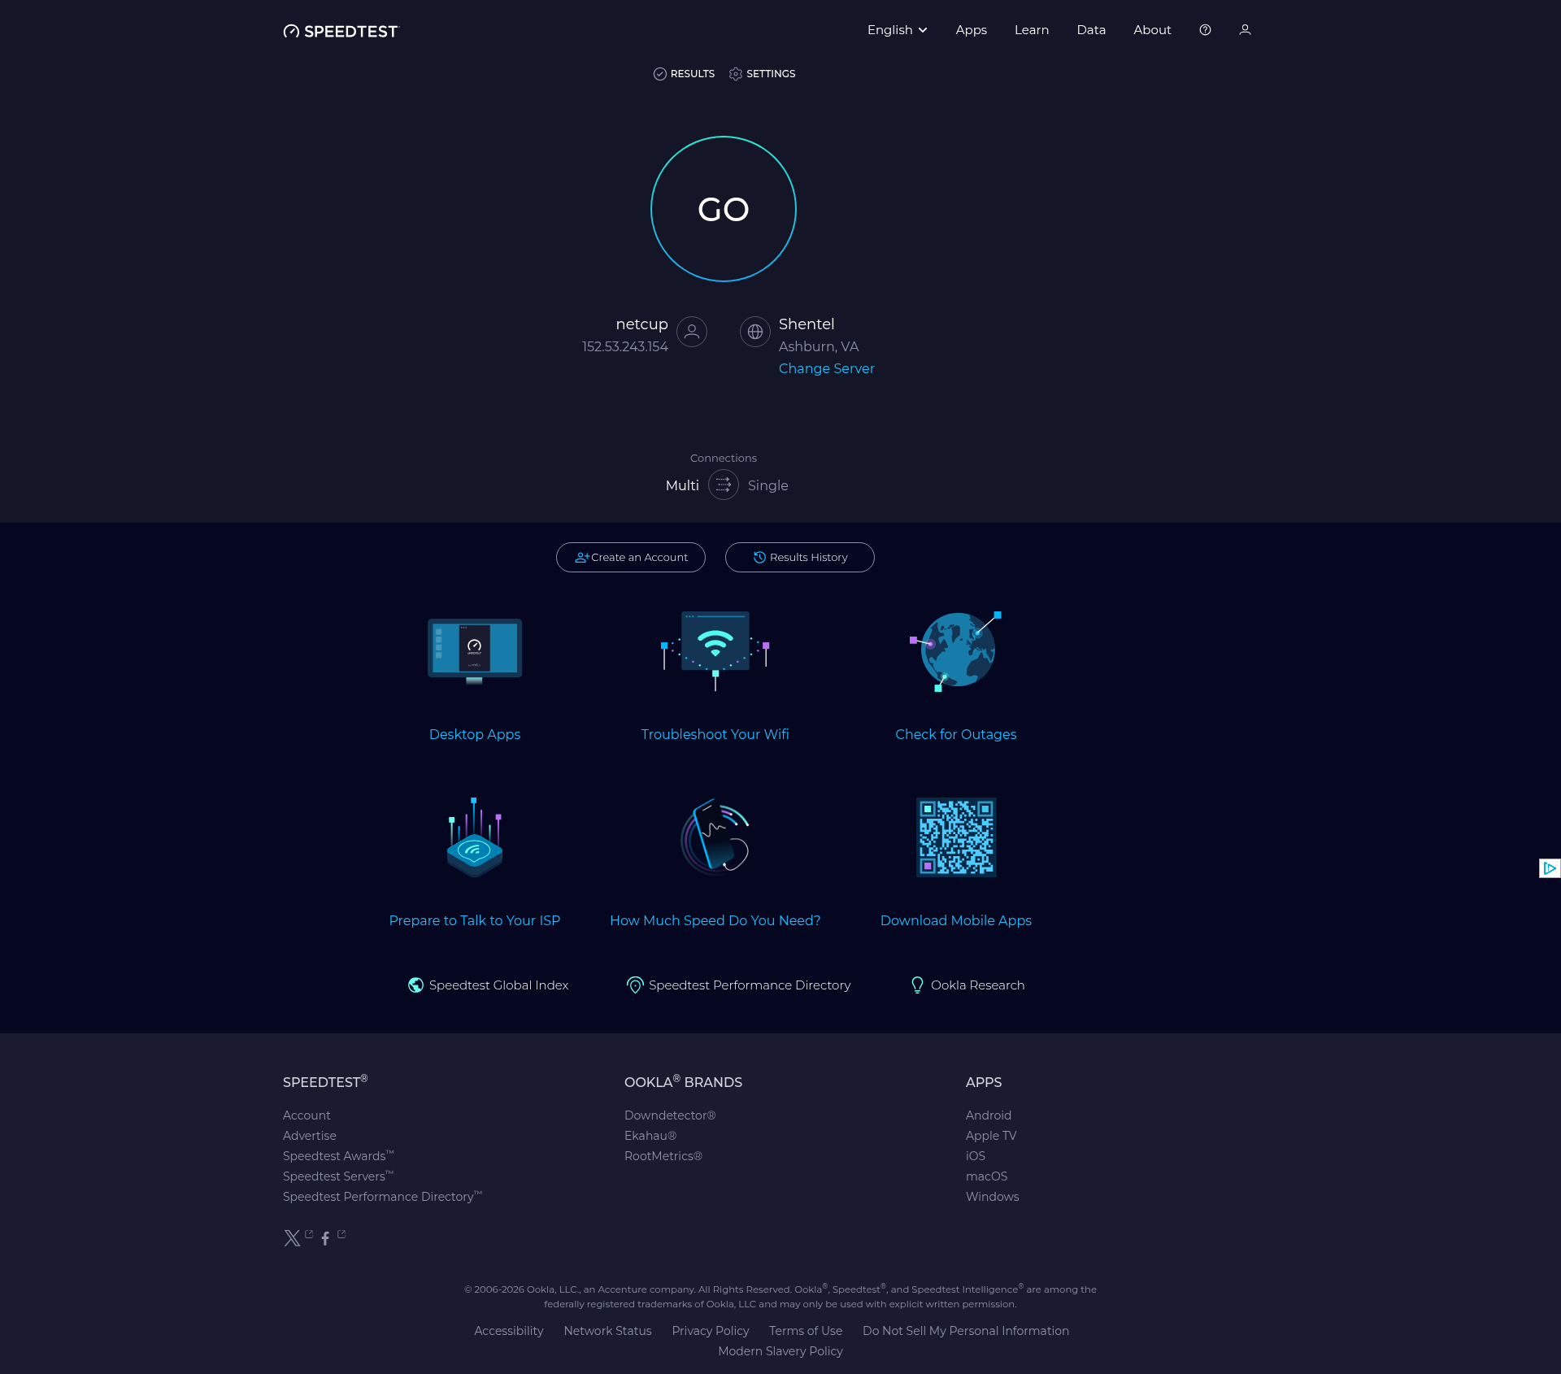Click the netcup ISP user icon
This screenshot has height=1374, width=1561.
692,332
